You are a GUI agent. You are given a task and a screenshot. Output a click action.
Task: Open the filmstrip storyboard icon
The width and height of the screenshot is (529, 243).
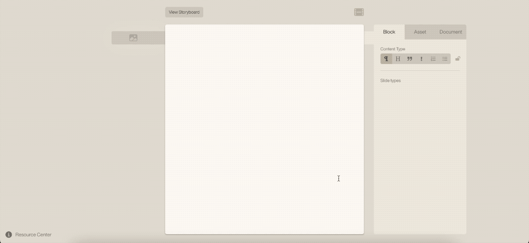pos(359,12)
